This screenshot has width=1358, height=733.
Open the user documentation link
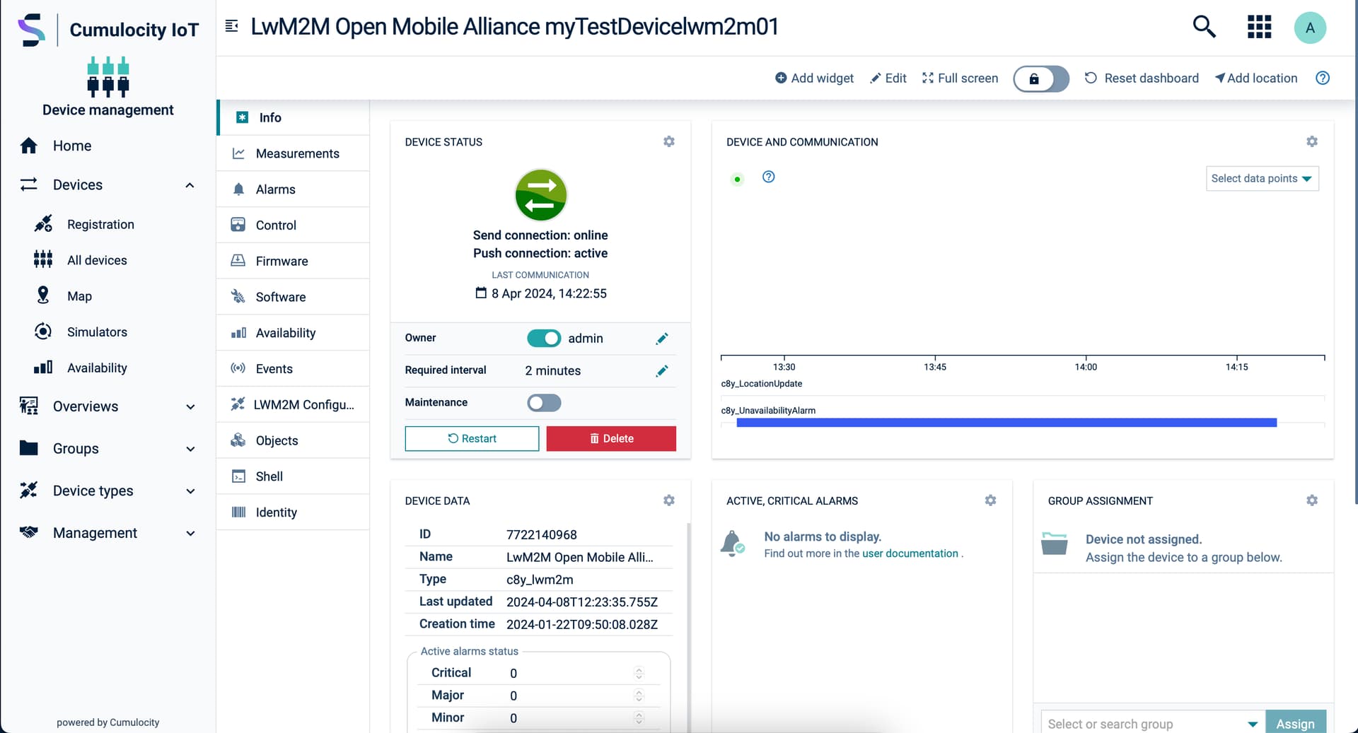[910, 553]
